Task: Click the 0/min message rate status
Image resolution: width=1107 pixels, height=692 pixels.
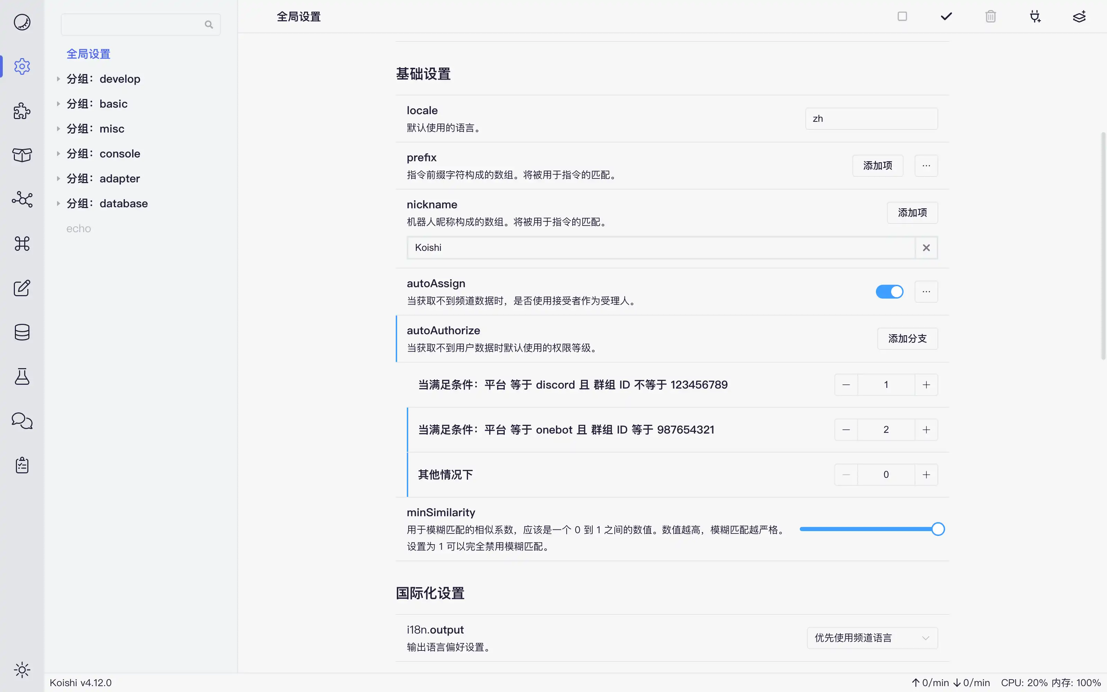Action: [x=951, y=683]
